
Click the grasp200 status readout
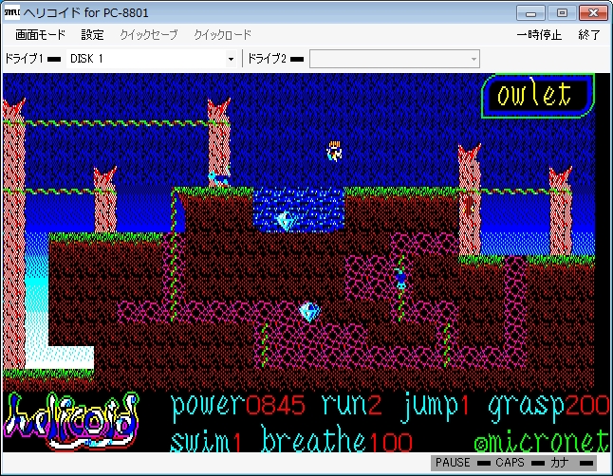tap(548, 407)
